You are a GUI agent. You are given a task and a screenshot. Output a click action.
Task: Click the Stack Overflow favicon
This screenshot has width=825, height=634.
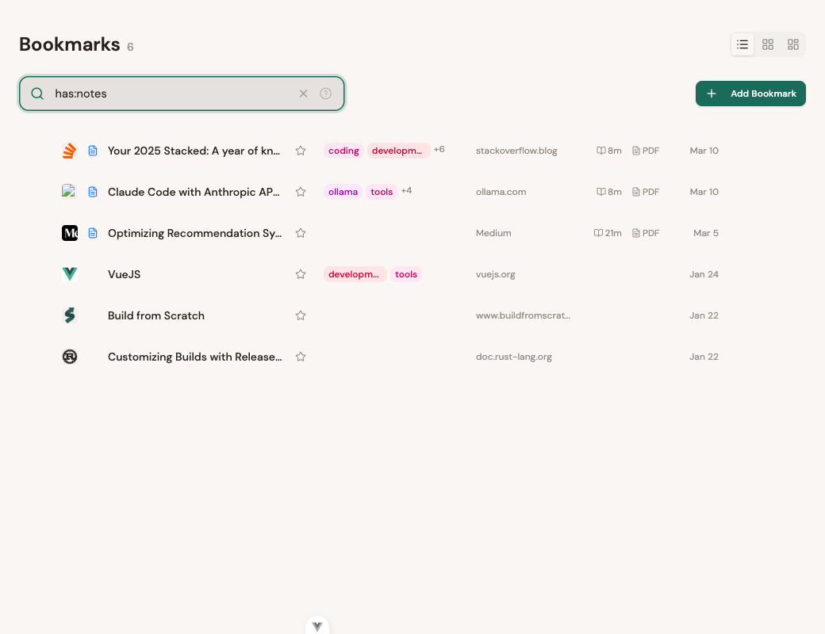(x=70, y=150)
